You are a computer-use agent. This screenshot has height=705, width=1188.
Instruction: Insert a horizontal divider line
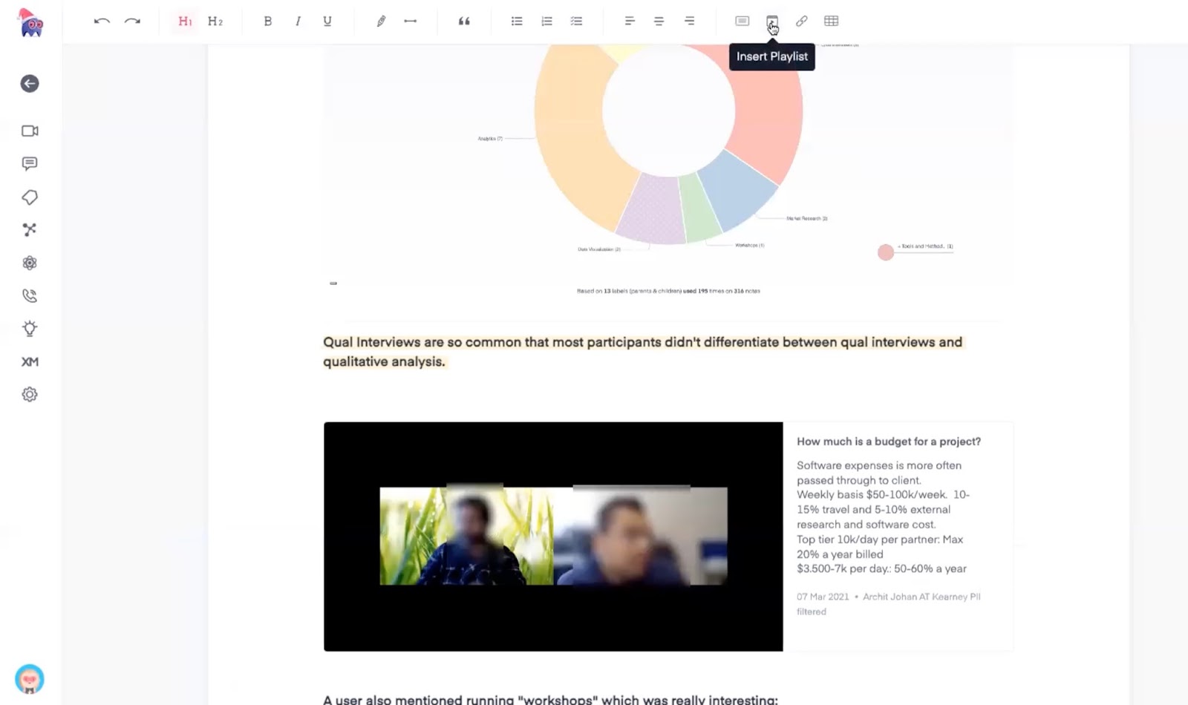410,22
